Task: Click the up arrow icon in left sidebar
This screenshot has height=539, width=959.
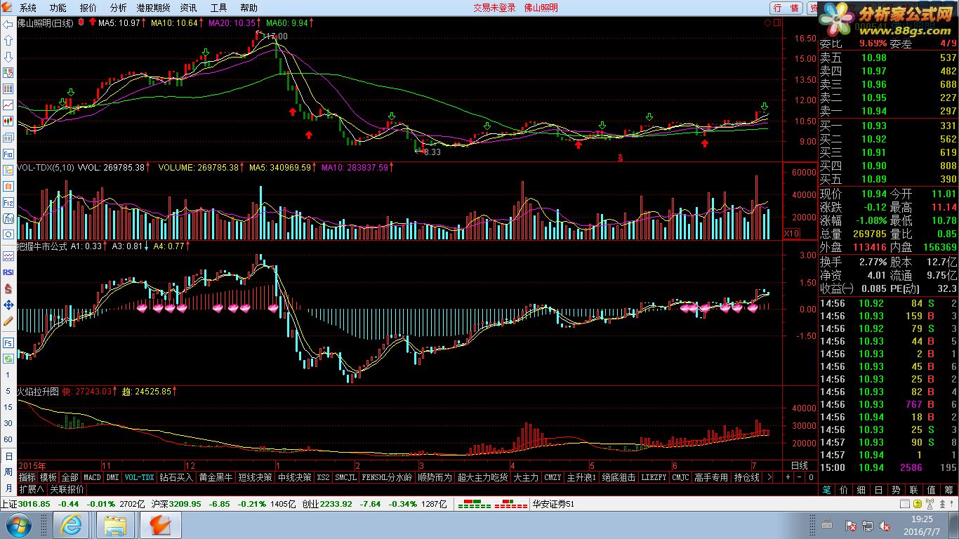Action: pyautogui.click(x=8, y=41)
